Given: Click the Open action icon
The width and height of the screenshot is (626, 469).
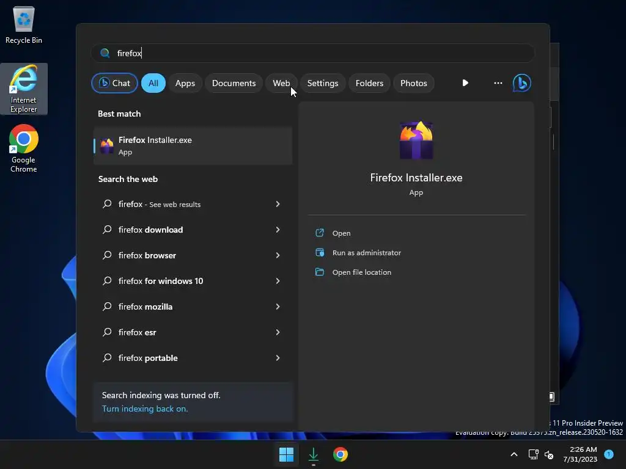Looking at the screenshot, I should (x=320, y=233).
